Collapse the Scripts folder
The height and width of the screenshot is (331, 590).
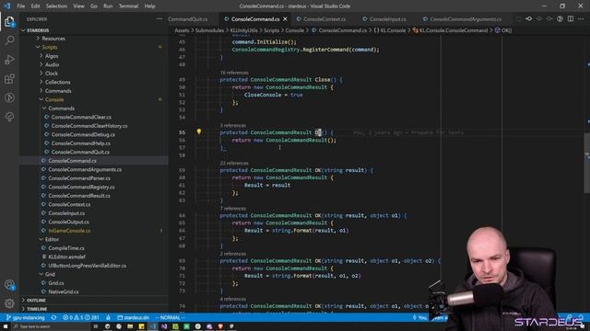[94, 47]
